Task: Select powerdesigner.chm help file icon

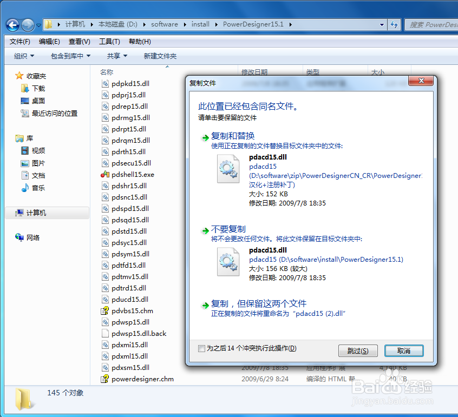Action: 105,379
